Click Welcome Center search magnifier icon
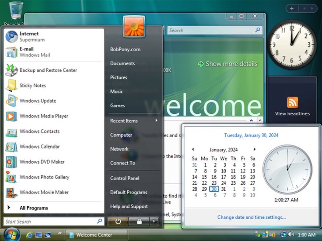This screenshot has width=322, height=241. (258, 30)
